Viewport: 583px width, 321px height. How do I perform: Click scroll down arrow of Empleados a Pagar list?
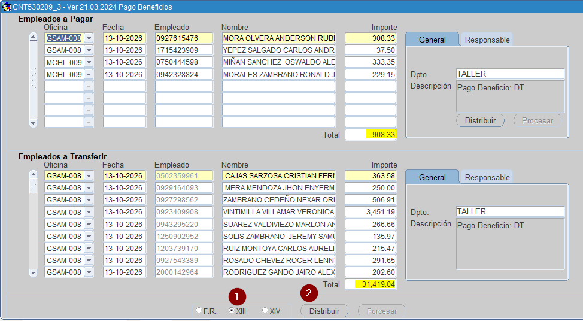pyautogui.click(x=34, y=123)
